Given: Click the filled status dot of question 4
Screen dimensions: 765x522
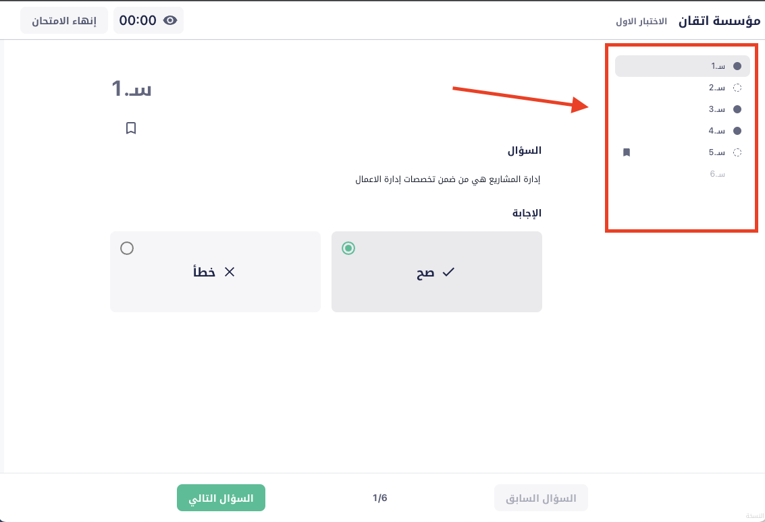Looking at the screenshot, I should click(737, 131).
